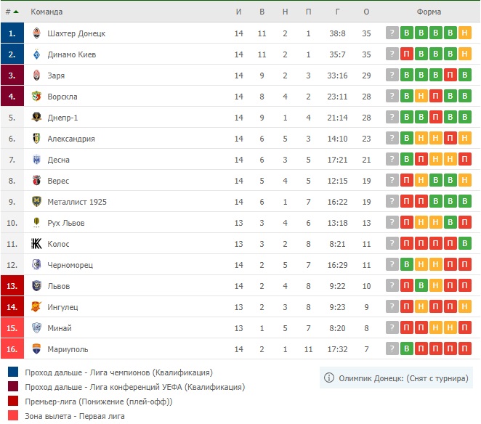The image size is (481, 424).
Task: Select the Ingulets orange crest icon
Action: (x=36, y=306)
